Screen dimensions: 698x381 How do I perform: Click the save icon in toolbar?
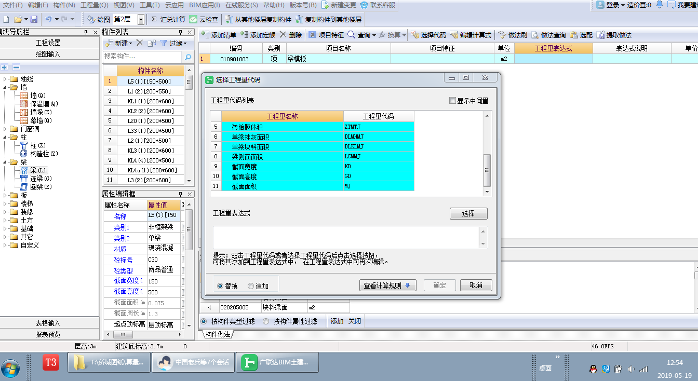pyautogui.click(x=34, y=19)
